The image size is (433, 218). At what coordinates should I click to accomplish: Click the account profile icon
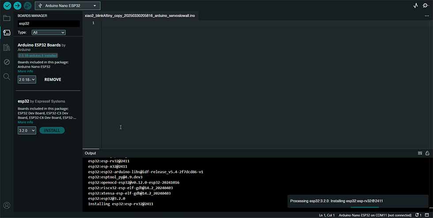7,205
